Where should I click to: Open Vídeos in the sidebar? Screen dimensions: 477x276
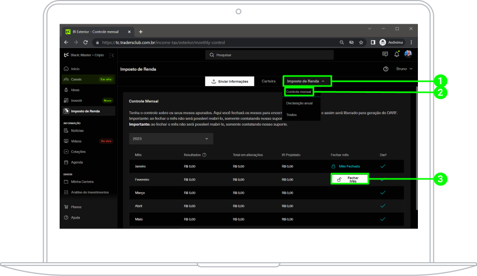pos(76,141)
